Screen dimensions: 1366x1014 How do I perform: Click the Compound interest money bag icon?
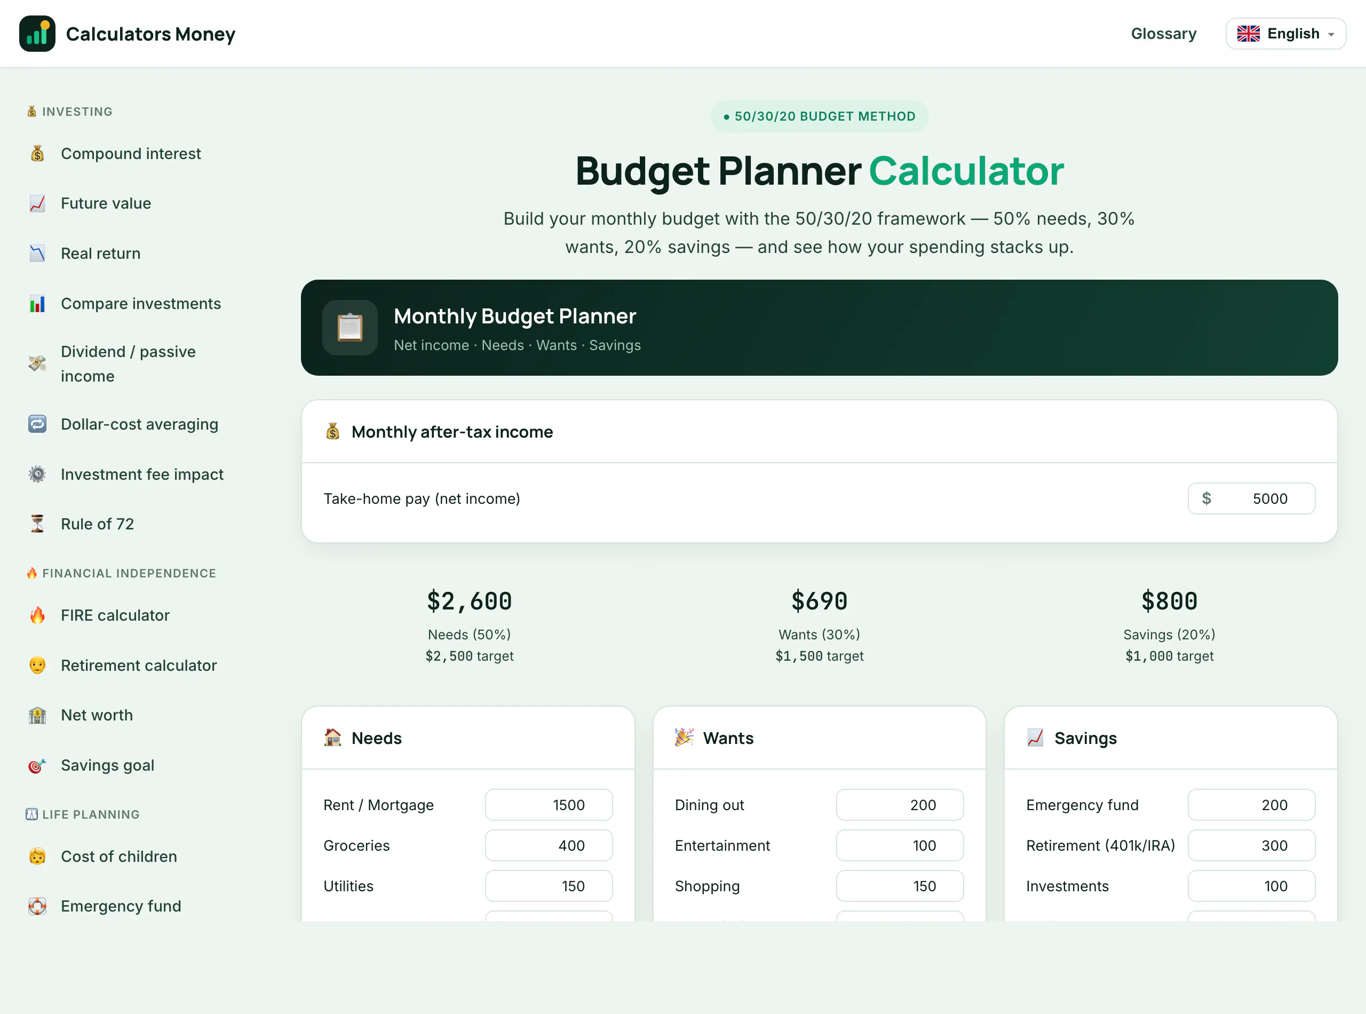[37, 154]
